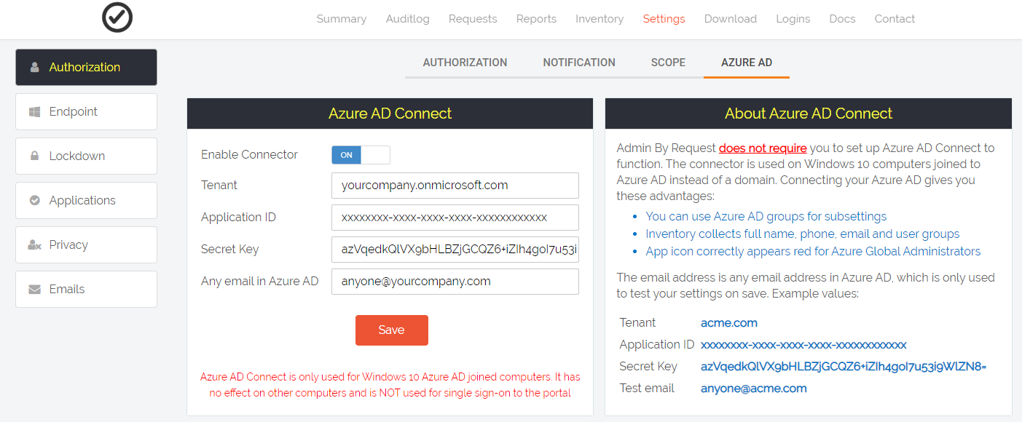Click the checkmark logo icon

click(117, 18)
